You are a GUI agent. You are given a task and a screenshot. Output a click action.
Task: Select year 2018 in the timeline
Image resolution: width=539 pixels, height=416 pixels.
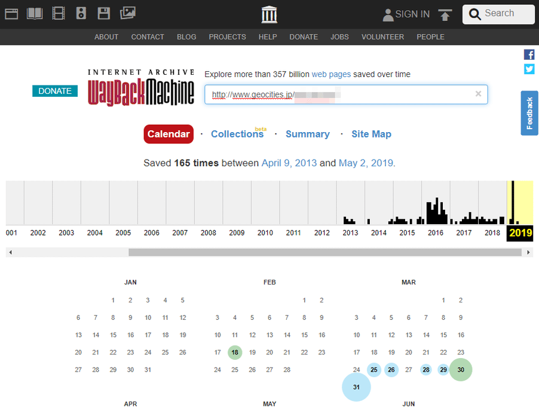click(x=492, y=233)
